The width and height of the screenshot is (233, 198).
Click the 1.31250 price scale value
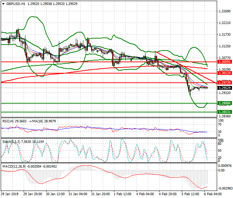pyautogui.click(x=225, y=46)
